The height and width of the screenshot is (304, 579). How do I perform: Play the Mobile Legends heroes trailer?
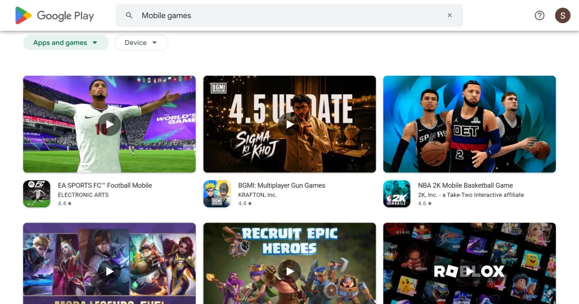coord(109,272)
